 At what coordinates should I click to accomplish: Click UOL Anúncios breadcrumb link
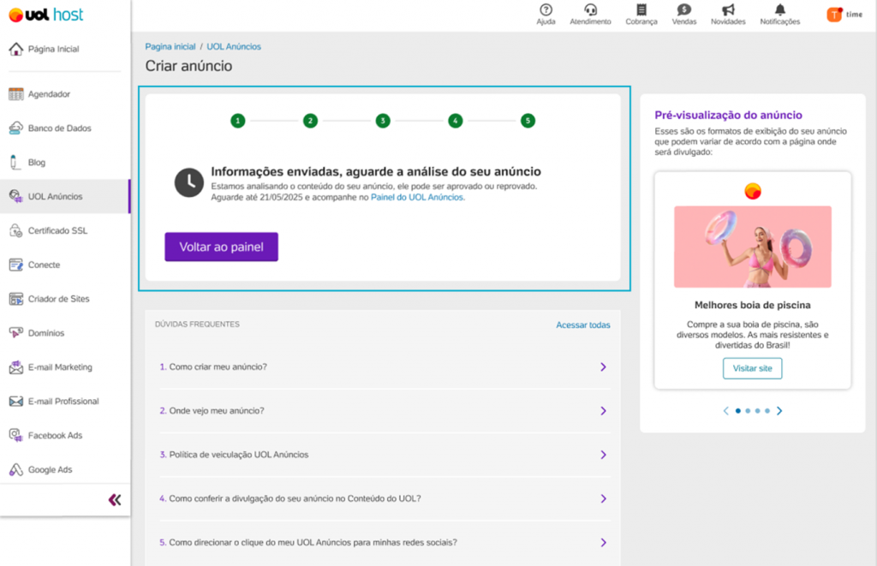234,46
